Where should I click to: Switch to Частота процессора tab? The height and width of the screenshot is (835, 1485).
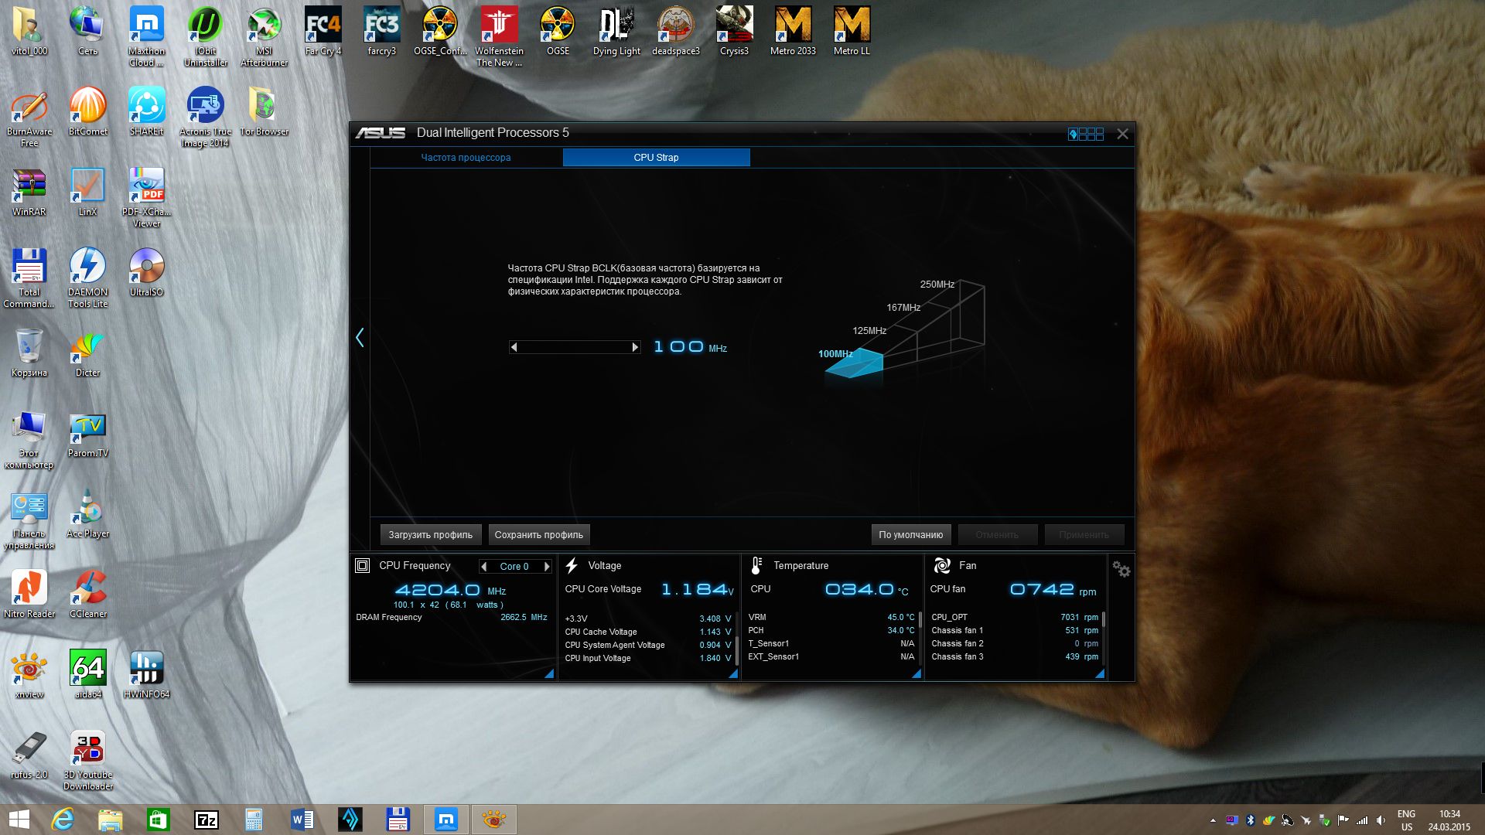point(466,157)
